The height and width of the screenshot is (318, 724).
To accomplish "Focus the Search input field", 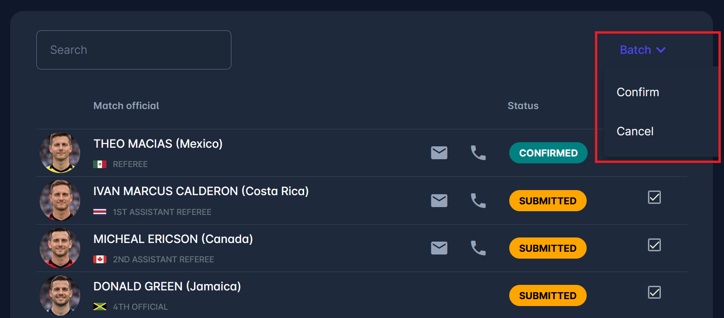I will [x=134, y=50].
